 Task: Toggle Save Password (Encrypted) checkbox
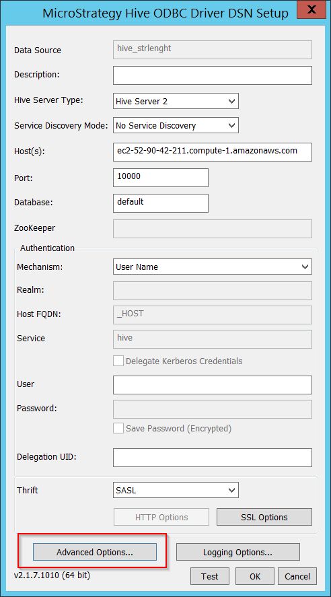point(118,428)
